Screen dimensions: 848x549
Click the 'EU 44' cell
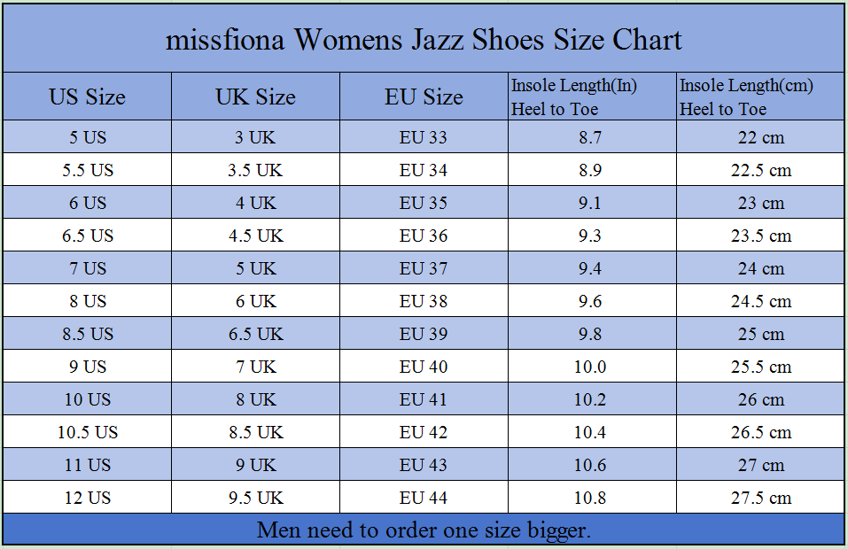(424, 498)
